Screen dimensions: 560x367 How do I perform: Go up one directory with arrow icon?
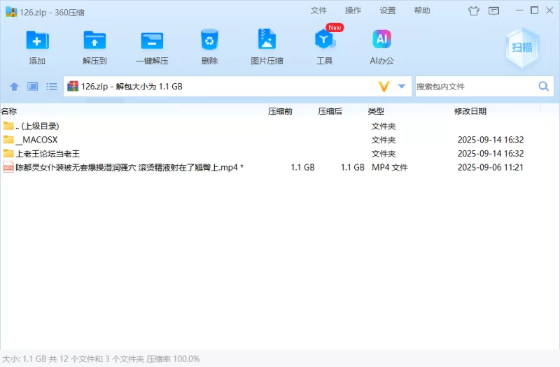[x=14, y=86]
